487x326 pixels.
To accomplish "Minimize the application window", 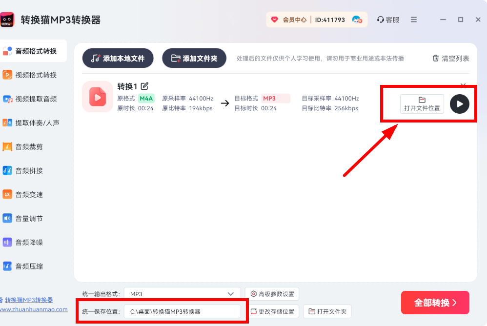I will 443,20.
